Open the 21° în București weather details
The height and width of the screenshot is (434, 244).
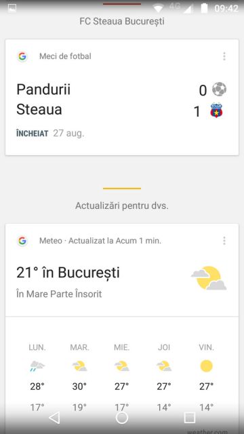tap(122, 281)
